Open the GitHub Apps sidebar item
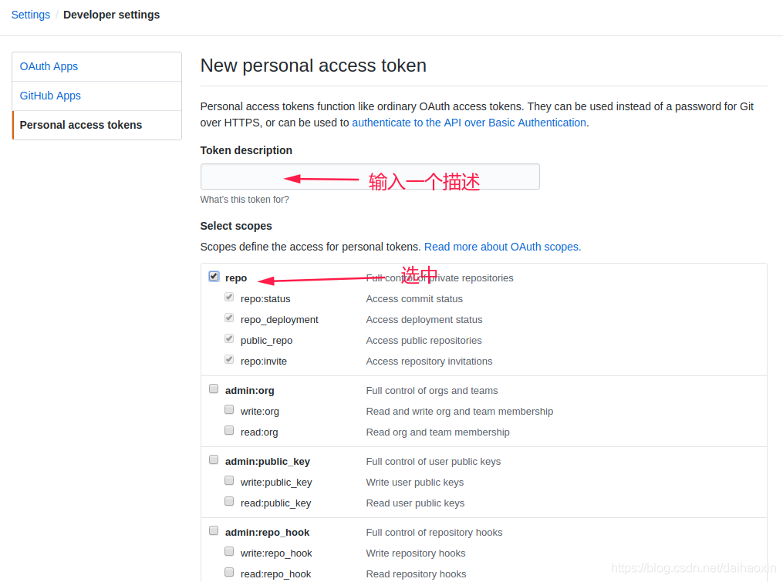The width and height of the screenshot is (783, 582). pos(50,96)
